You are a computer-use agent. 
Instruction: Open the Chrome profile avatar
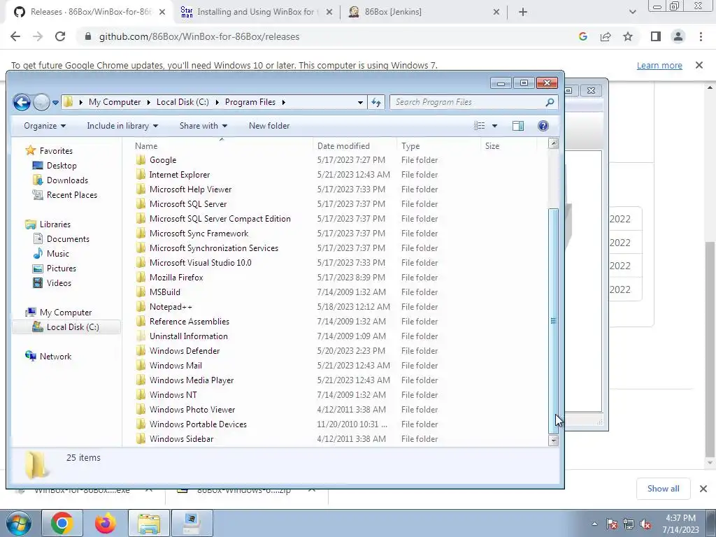(x=678, y=36)
